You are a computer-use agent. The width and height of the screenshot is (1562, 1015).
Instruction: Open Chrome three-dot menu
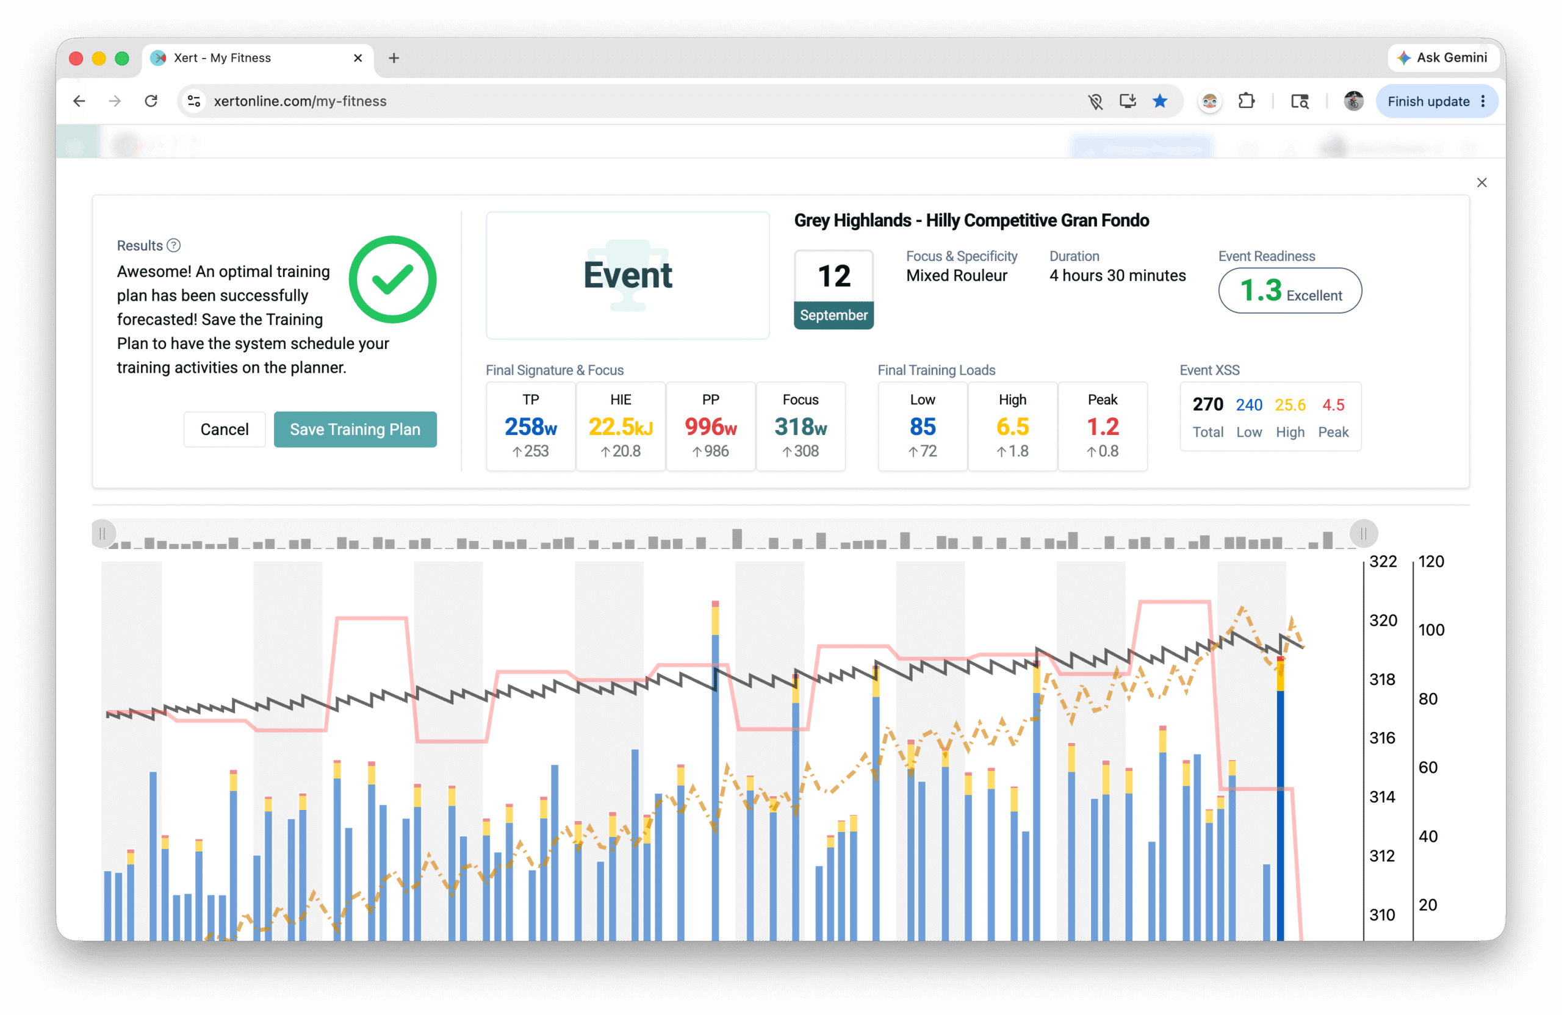(x=1483, y=101)
